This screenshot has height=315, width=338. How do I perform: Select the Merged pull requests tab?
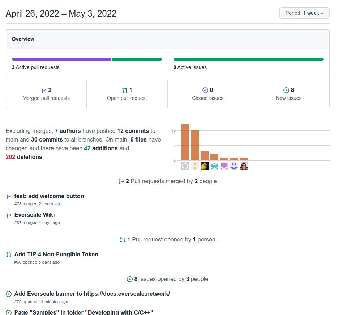[46, 94]
